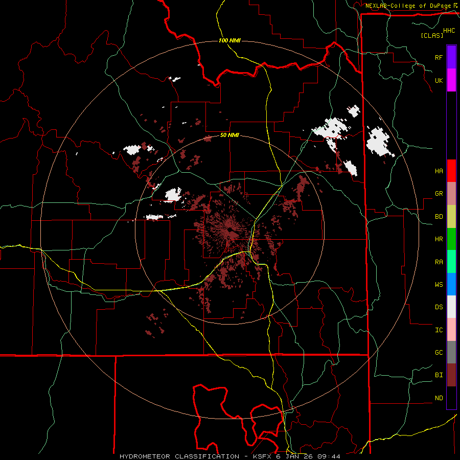Click the "[CLAS]" units label
460x460 pixels.
pyautogui.click(x=432, y=35)
